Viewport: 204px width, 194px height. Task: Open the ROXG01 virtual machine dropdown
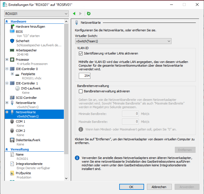coord(36,14)
